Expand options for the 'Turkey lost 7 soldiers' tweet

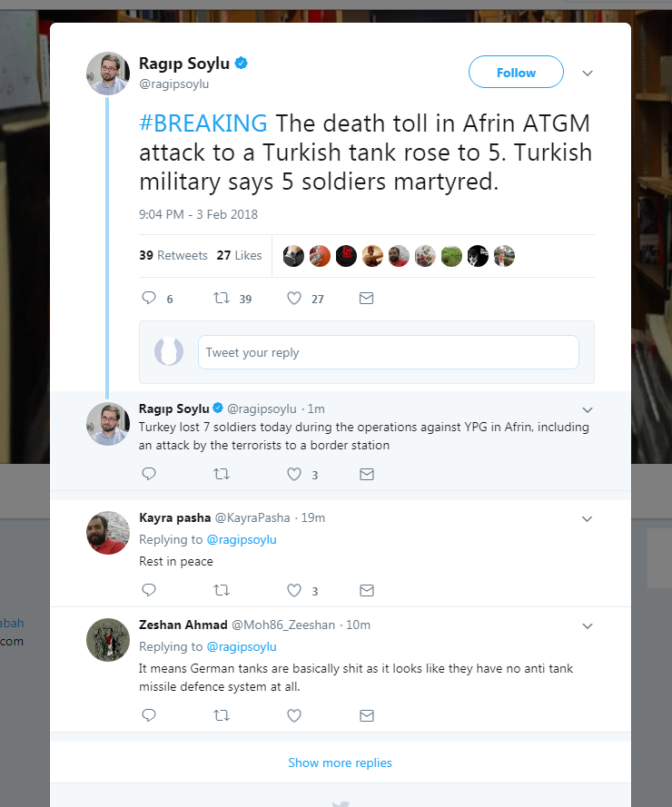pos(587,410)
